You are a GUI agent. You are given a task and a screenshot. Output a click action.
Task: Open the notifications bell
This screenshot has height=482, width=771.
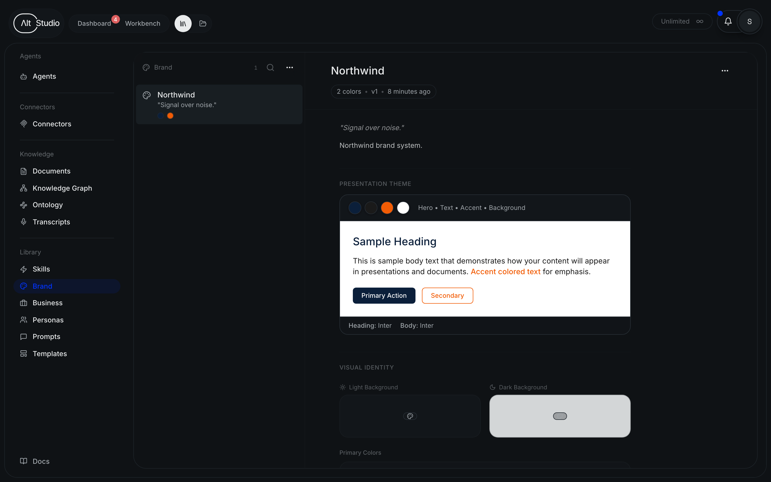(728, 21)
